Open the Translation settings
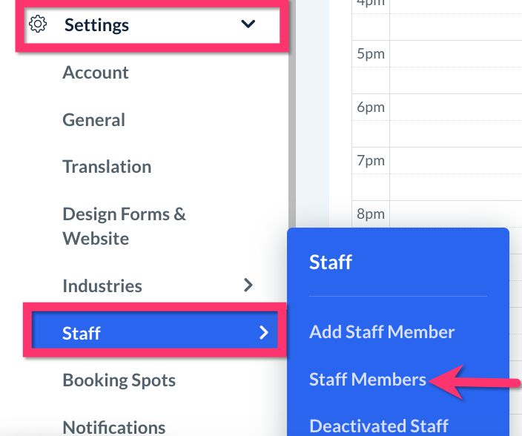 click(x=107, y=167)
